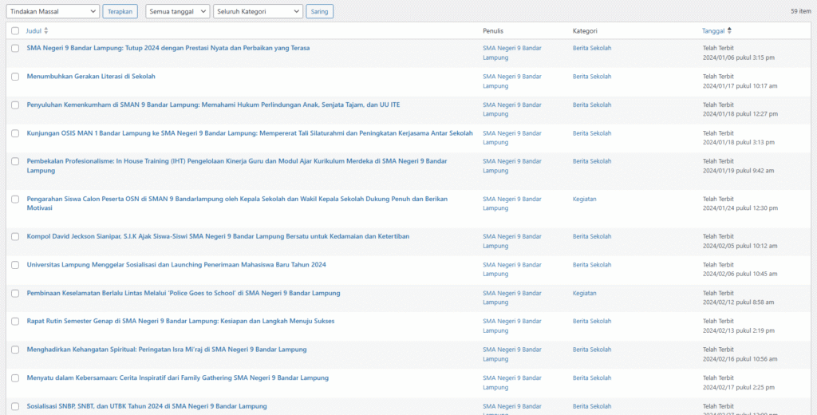Click the Kategori column header
Viewport: 817px width, 415px height.
pyautogui.click(x=585, y=31)
